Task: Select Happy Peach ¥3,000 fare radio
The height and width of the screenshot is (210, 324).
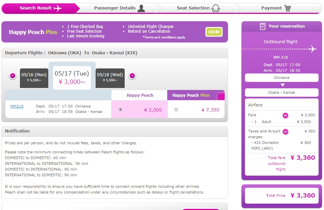Action: (121, 110)
